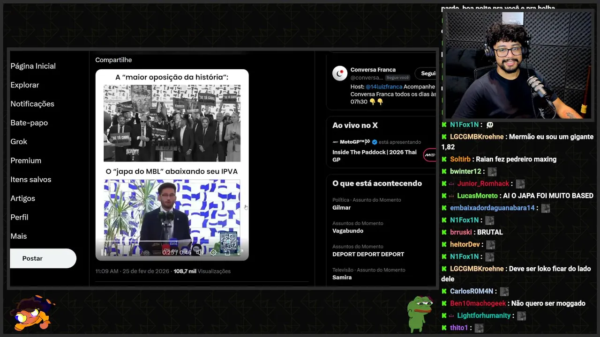Click chat username bwinter12
Image resolution: width=600 pixels, height=337 pixels.
pos(465,171)
